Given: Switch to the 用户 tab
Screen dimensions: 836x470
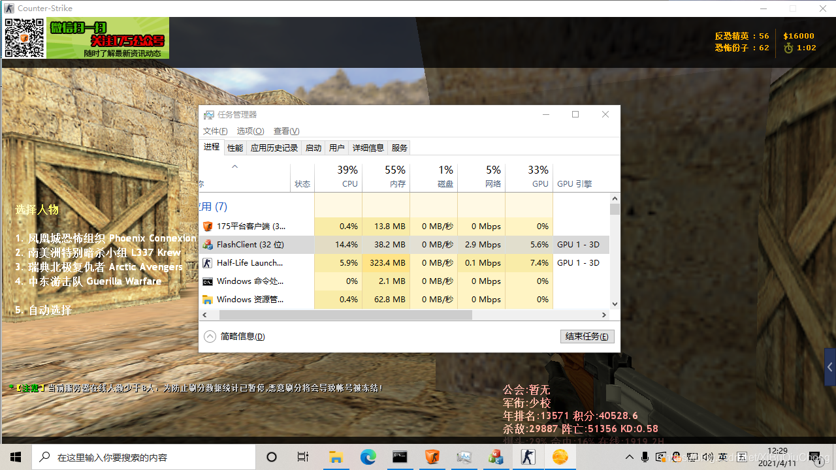Looking at the screenshot, I should 337,148.
